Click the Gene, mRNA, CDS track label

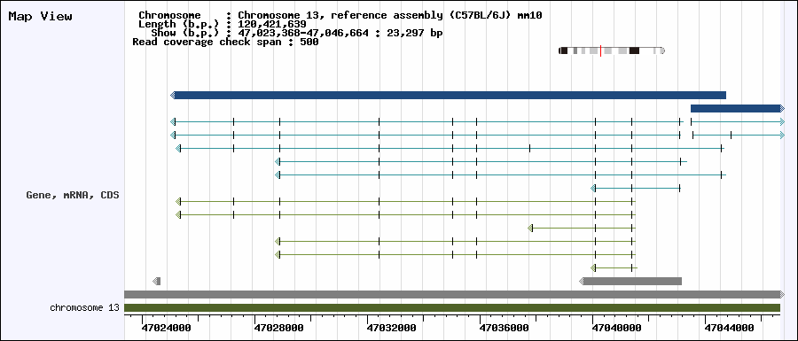click(73, 195)
